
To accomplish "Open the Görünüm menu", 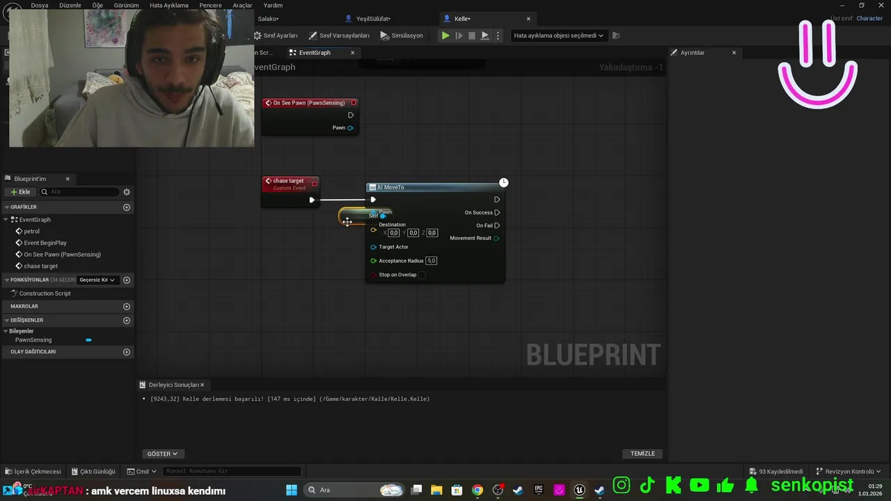I will 126,5.
